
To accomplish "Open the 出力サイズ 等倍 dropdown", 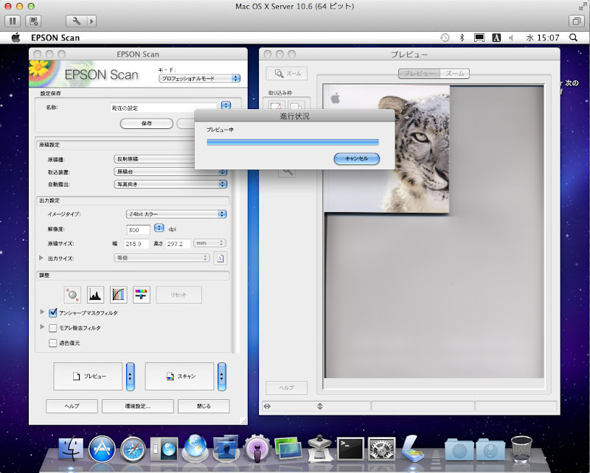I will (x=162, y=258).
